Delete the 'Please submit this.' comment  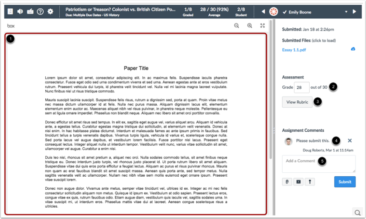click(x=350, y=140)
